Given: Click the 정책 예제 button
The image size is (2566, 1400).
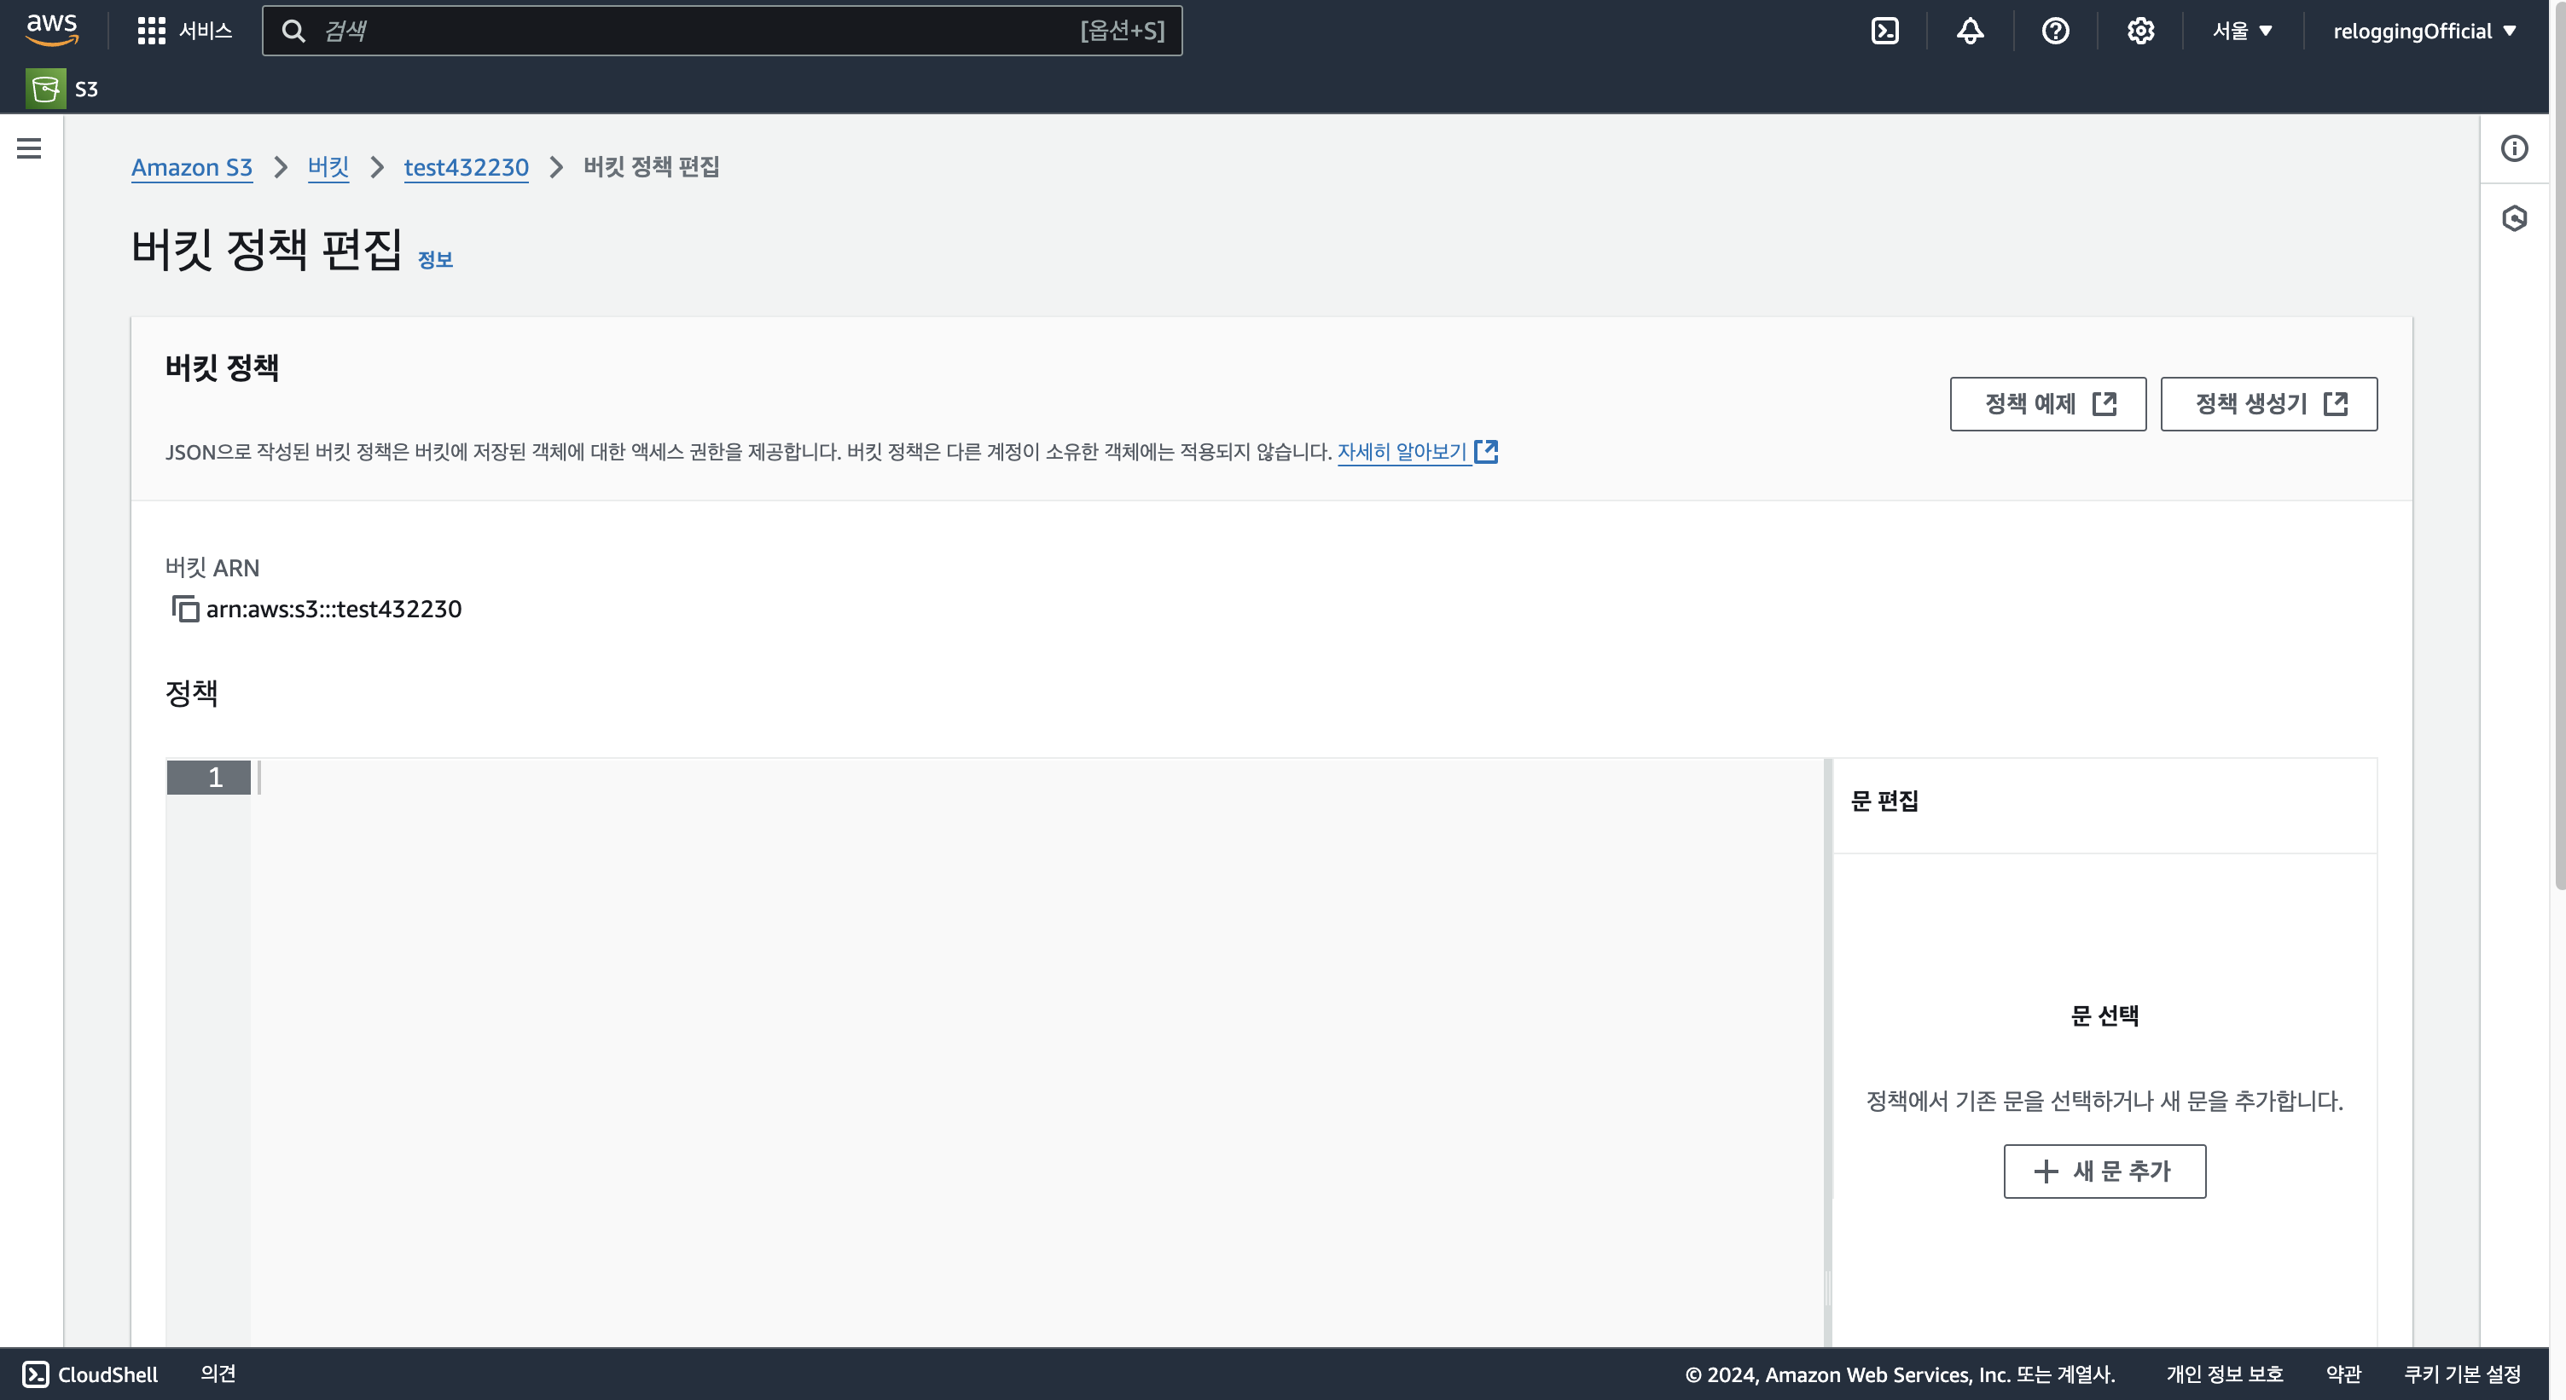Looking at the screenshot, I should tap(2047, 403).
